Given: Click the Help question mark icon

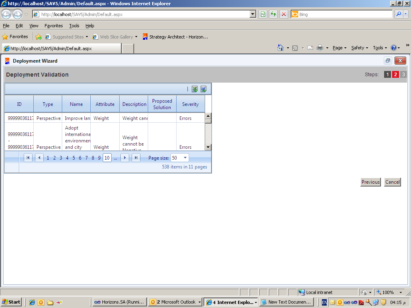Looking at the screenshot, I should (x=393, y=48).
